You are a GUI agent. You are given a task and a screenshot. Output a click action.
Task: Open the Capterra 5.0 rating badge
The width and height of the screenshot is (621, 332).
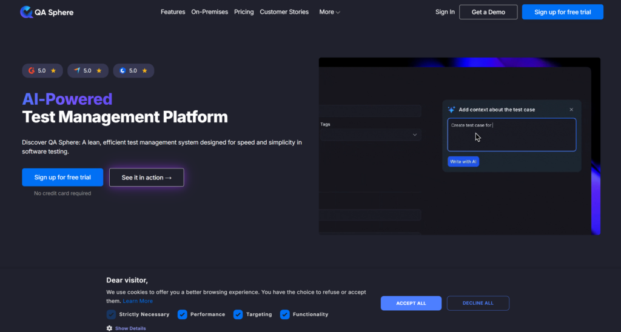click(88, 70)
